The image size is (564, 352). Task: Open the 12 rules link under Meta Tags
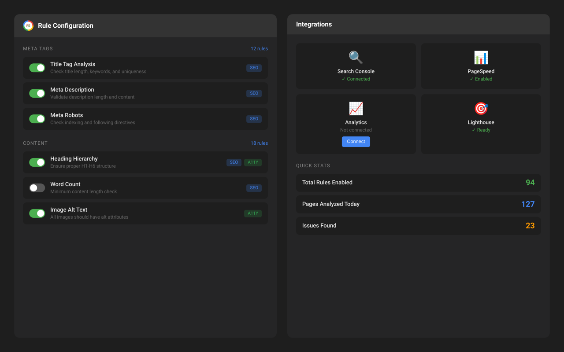tap(259, 48)
